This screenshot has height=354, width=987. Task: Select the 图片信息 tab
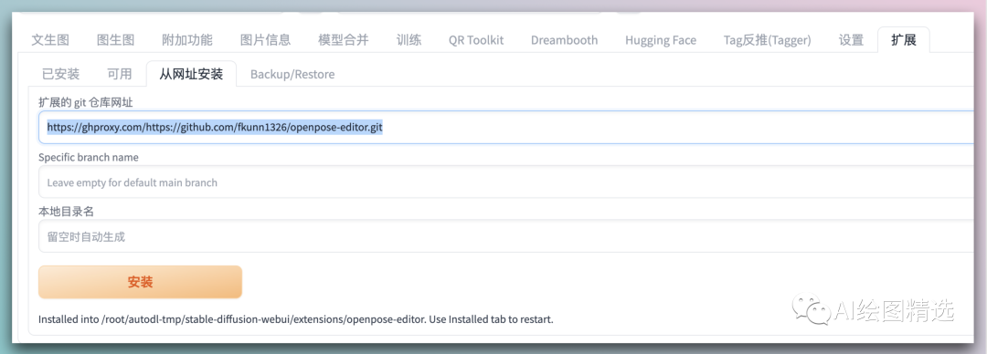click(266, 40)
